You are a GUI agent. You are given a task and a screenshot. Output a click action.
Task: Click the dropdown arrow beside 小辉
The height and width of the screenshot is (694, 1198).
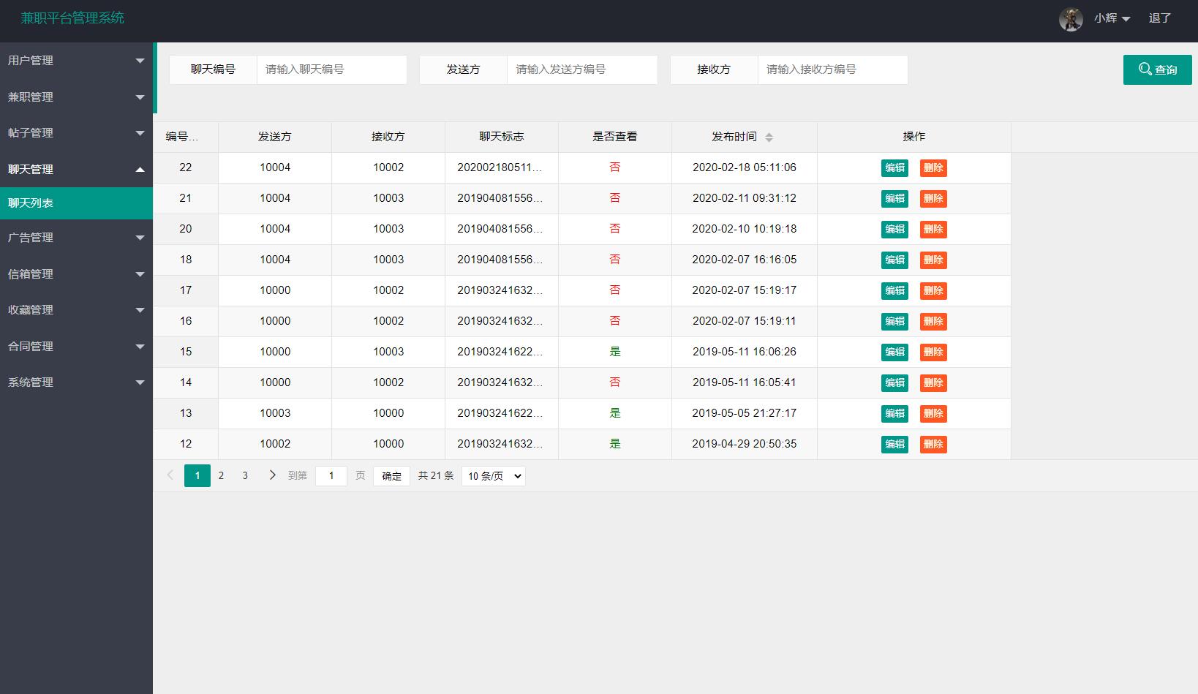point(1126,19)
